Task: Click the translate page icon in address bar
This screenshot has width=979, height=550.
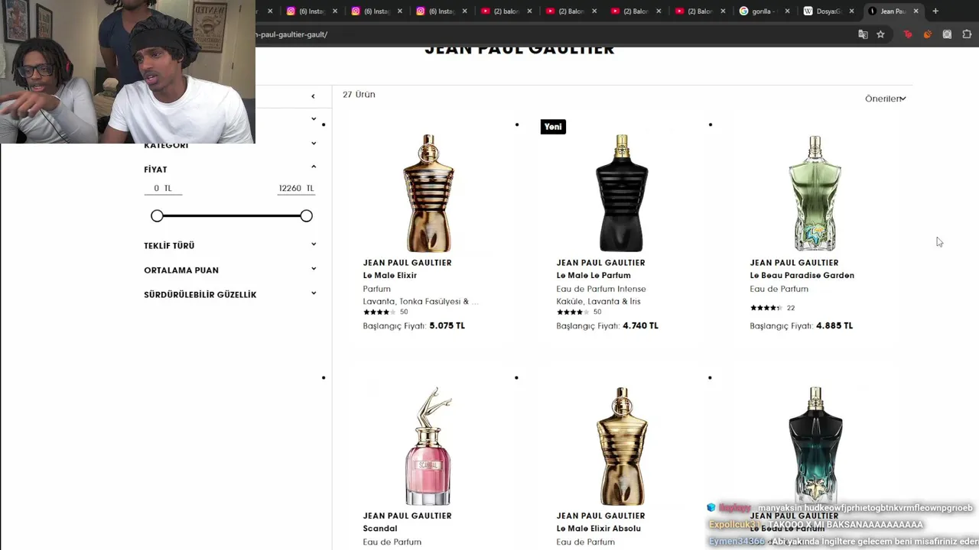Action: point(863,34)
